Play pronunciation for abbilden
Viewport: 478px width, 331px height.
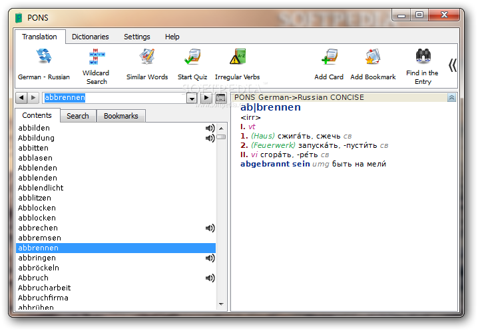pos(210,128)
